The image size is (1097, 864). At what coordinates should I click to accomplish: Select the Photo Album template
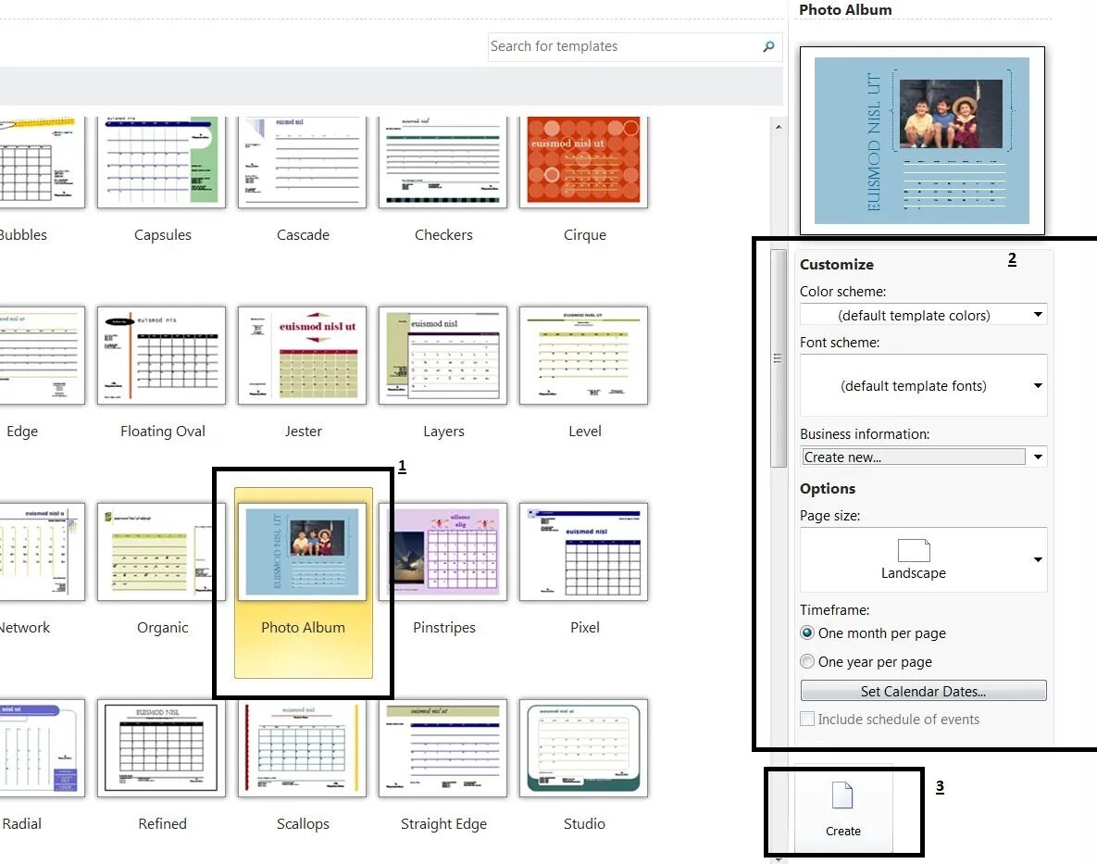303,582
